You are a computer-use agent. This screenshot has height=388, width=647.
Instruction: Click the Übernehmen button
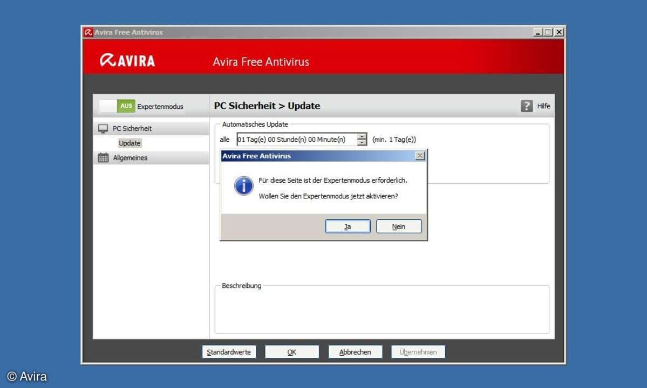tap(418, 352)
